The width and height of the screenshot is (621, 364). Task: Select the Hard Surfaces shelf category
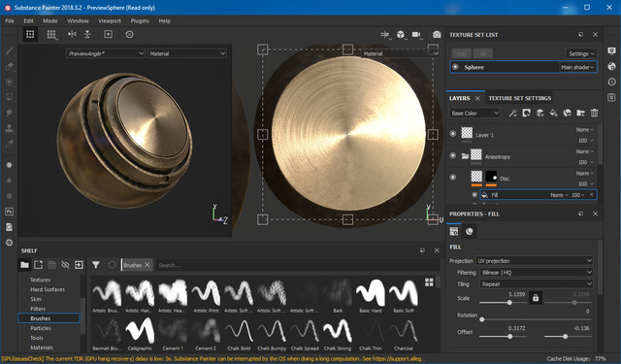pyautogui.click(x=48, y=289)
